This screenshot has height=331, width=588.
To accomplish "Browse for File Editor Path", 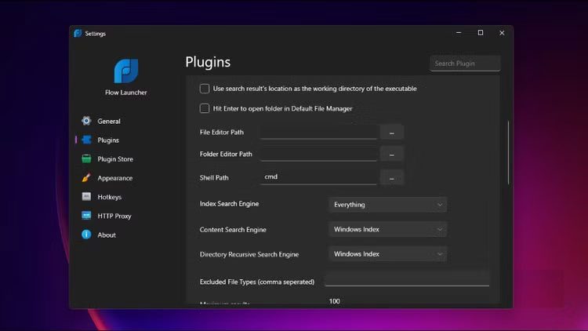I will tap(391, 133).
